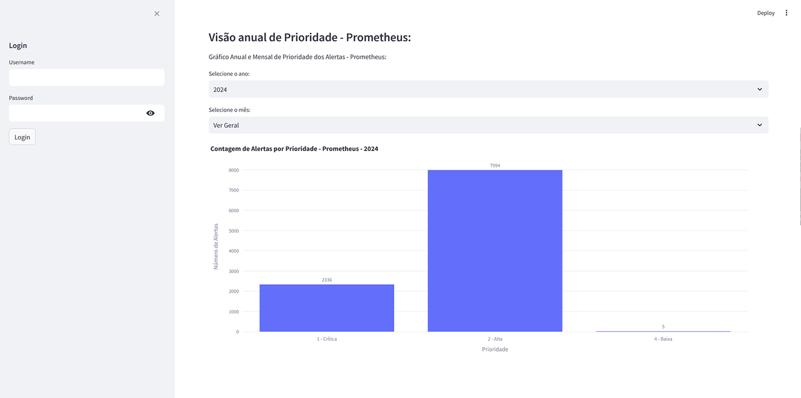Open the Ver Geral month selector
The image size is (801, 398).
coord(489,125)
